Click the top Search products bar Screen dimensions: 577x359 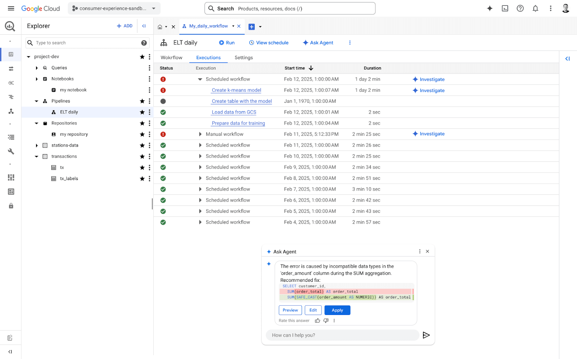pyautogui.click(x=290, y=8)
